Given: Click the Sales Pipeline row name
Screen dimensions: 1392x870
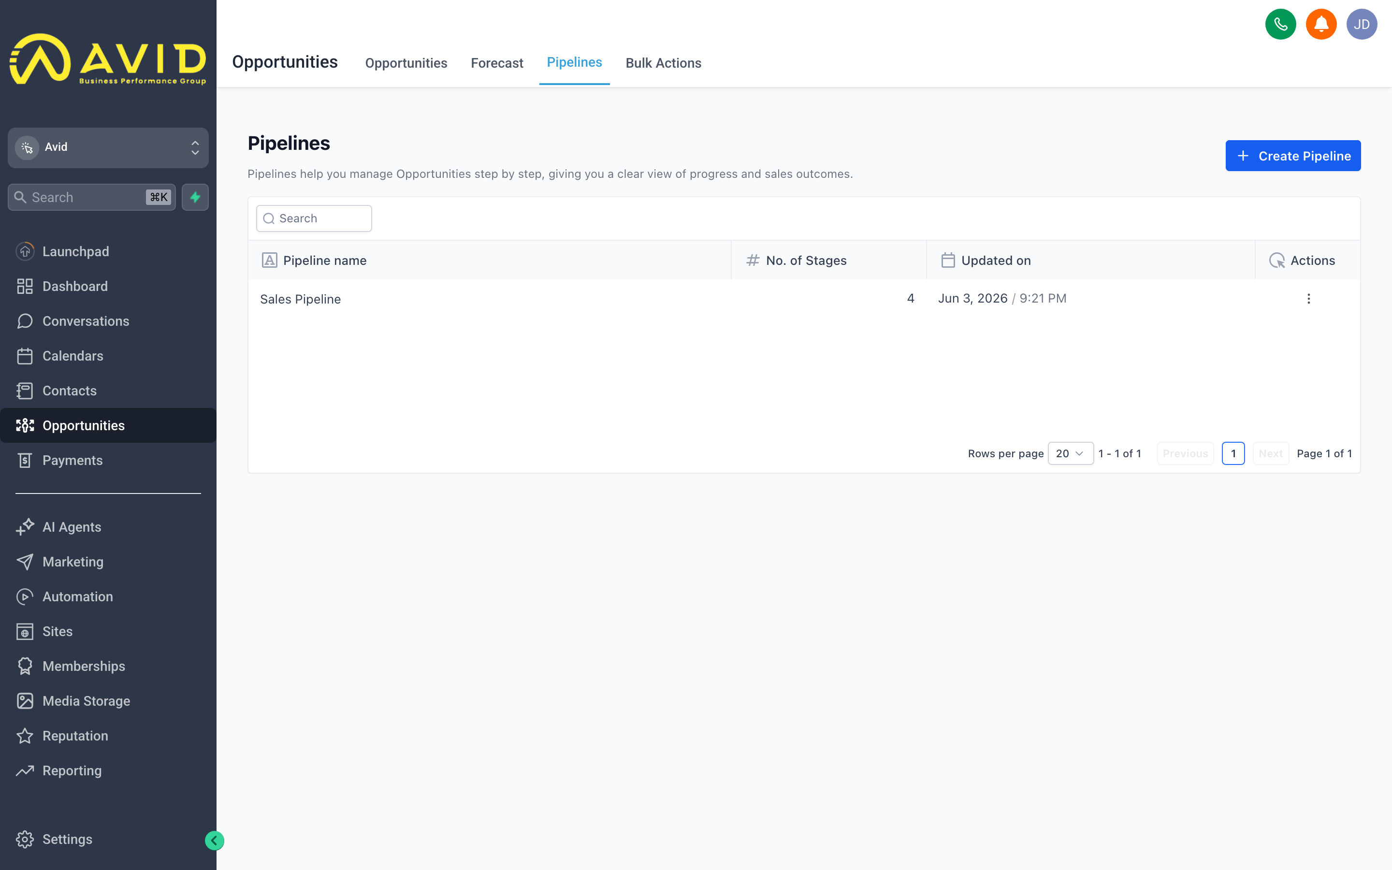Looking at the screenshot, I should (x=300, y=299).
